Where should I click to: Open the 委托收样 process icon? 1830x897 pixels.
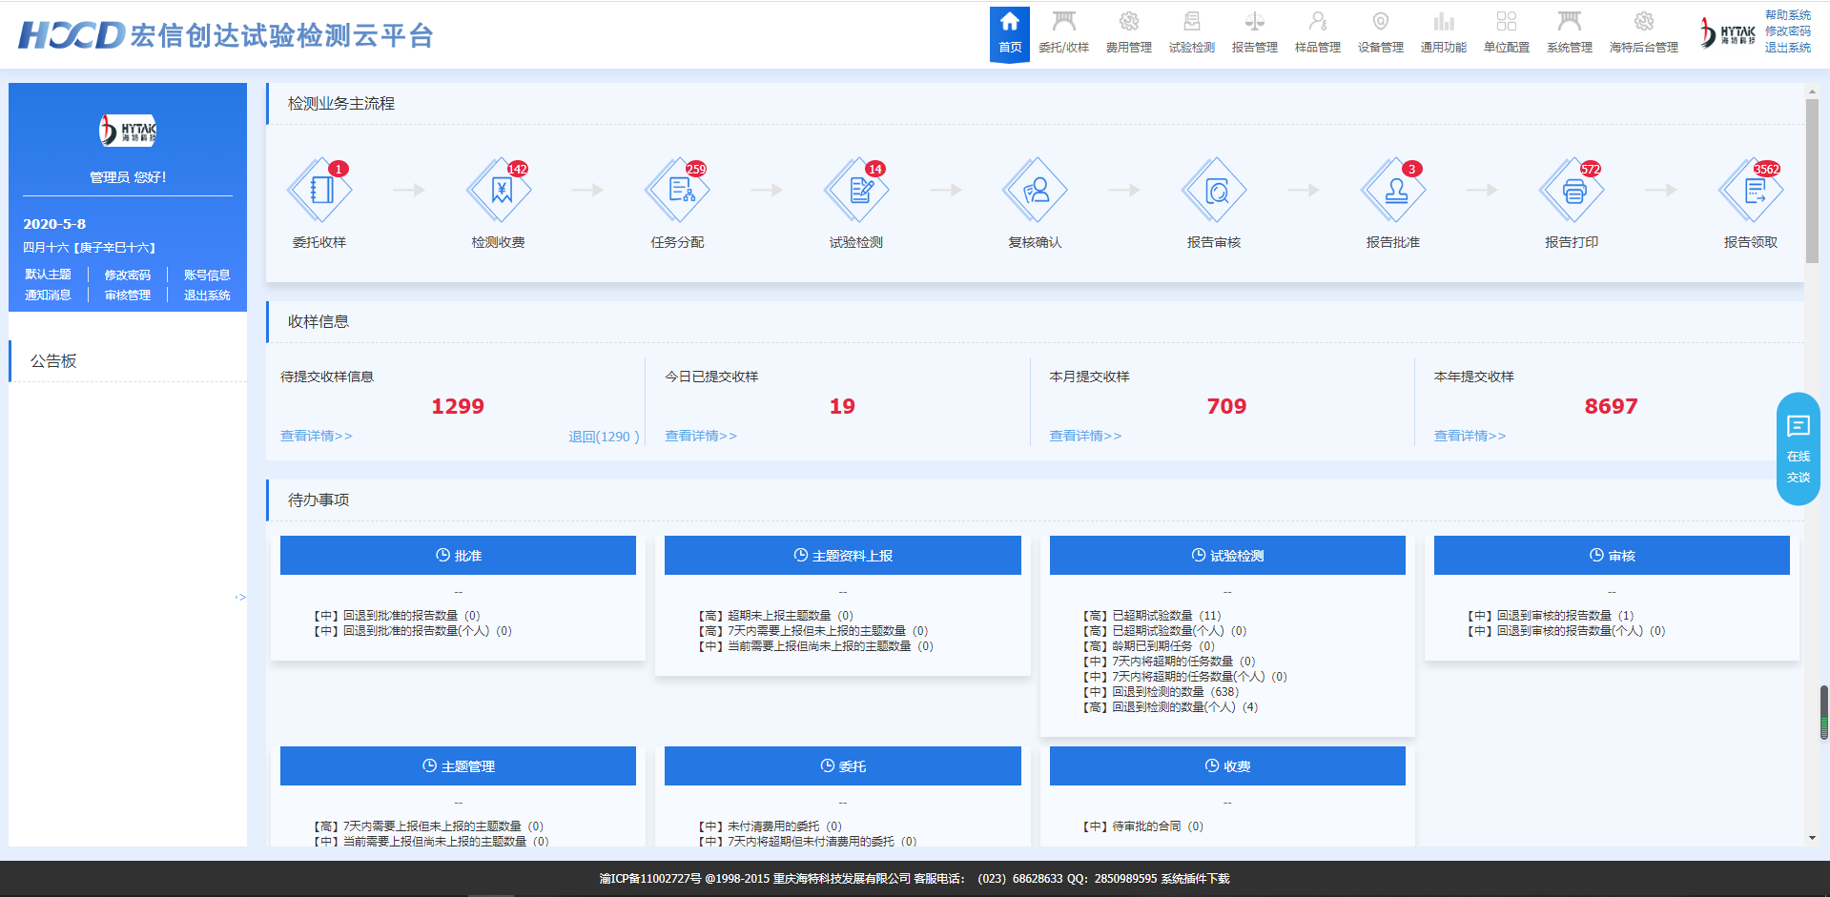[320, 190]
